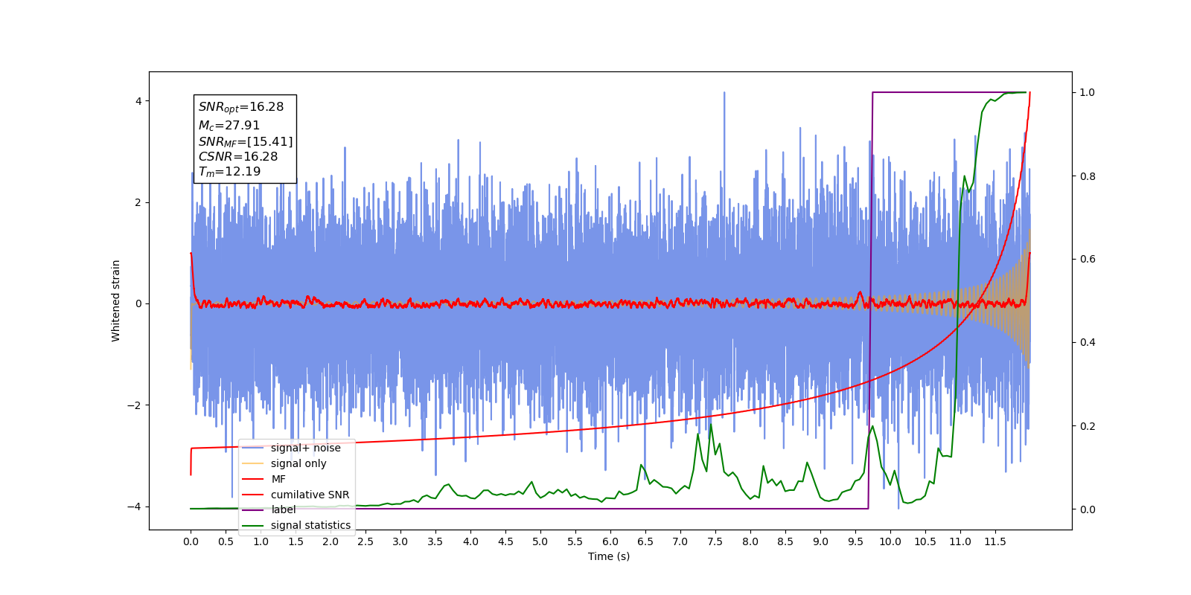
Task: Click the Mc=27.91 annotation line
Action: click(229, 126)
